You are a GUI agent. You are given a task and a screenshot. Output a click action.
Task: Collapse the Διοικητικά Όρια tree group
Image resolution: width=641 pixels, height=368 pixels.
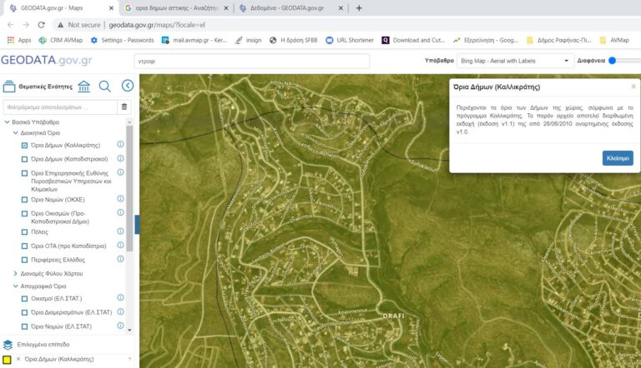pyautogui.click(x=15, y=132)
